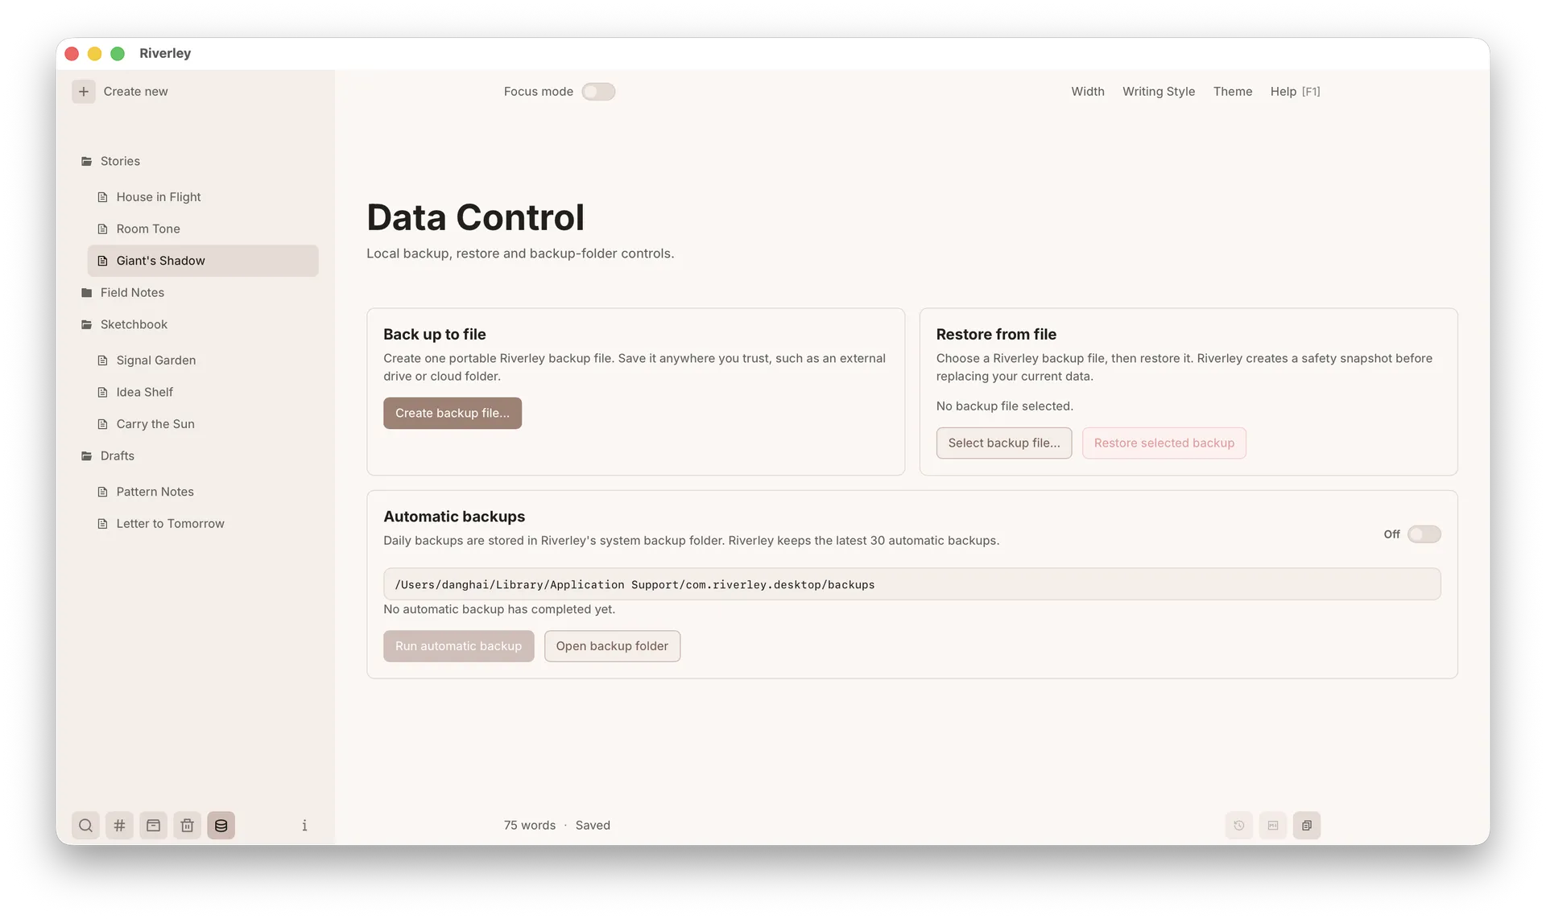Click the Giant's Shadow document icon
Screen dimensions: 1546x919
coord(102,261)
